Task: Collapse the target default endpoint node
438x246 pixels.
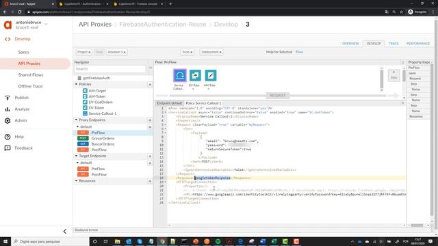Action: click(77, 163)
